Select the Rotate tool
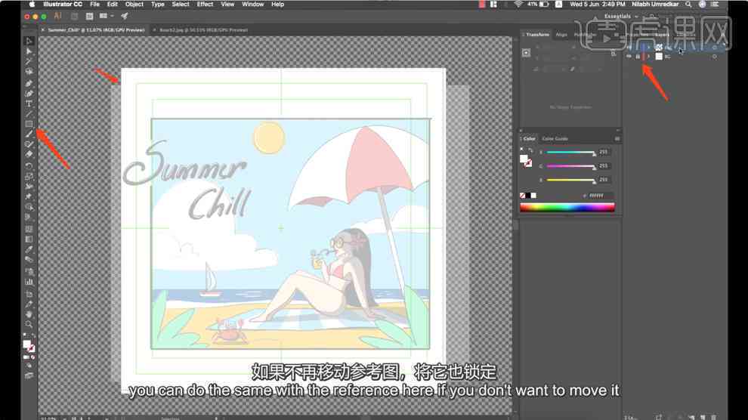This screenshot has width=748, height=420. click(x=29, y=166)
